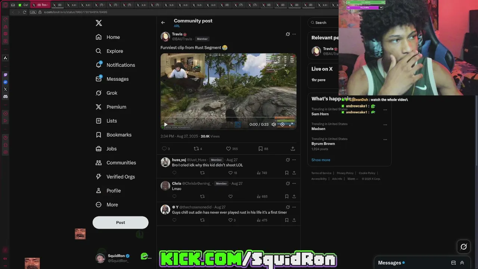Ask Grok about Chris's reply
This screenshot has width=478, height=269.
(x=288, y=183)
